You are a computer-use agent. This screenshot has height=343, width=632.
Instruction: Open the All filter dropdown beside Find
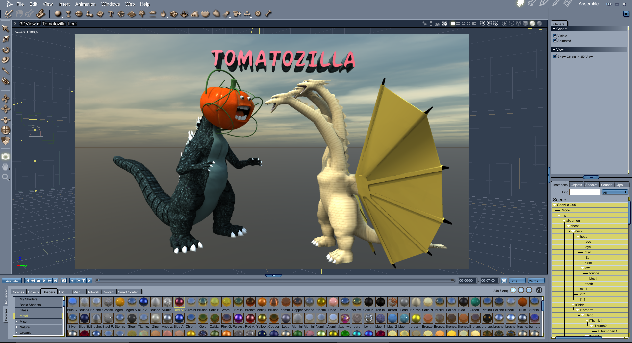tap(615, 192)
